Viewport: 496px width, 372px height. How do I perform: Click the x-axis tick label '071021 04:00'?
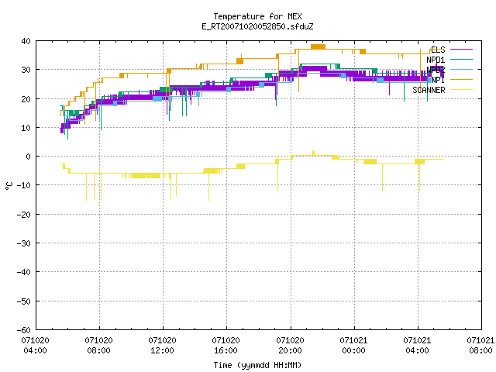point(417,346)
